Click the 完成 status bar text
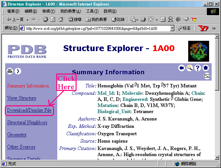Screen dimensions: 221x168 pos(12,164)
